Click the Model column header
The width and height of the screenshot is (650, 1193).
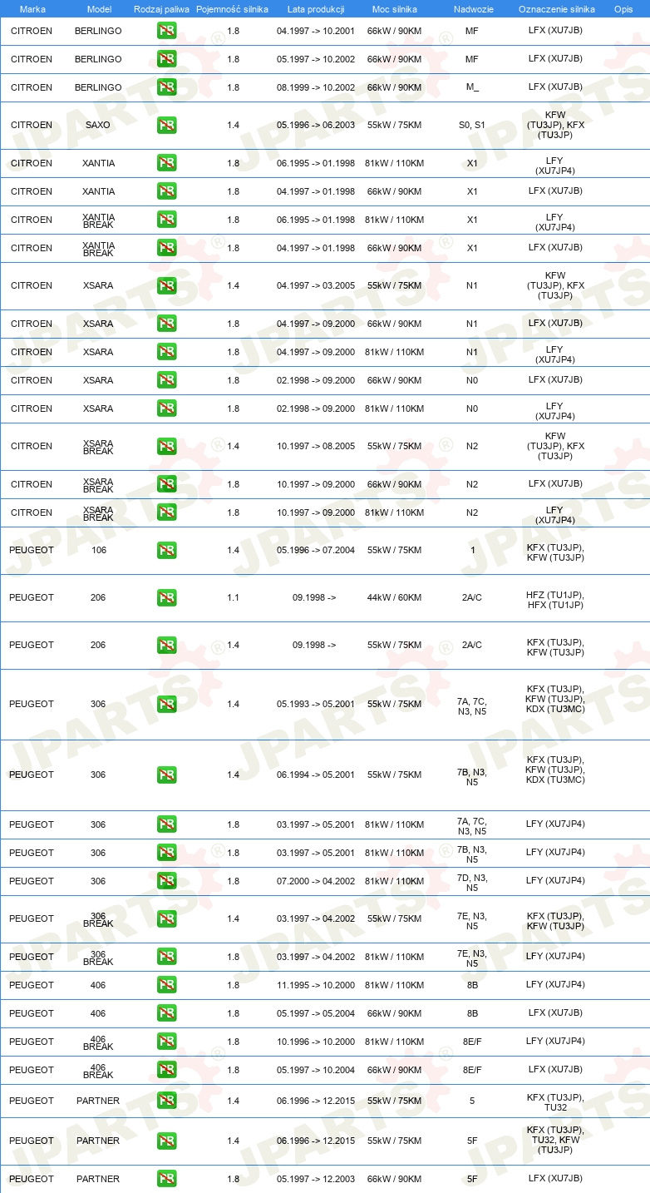(99, 9)
